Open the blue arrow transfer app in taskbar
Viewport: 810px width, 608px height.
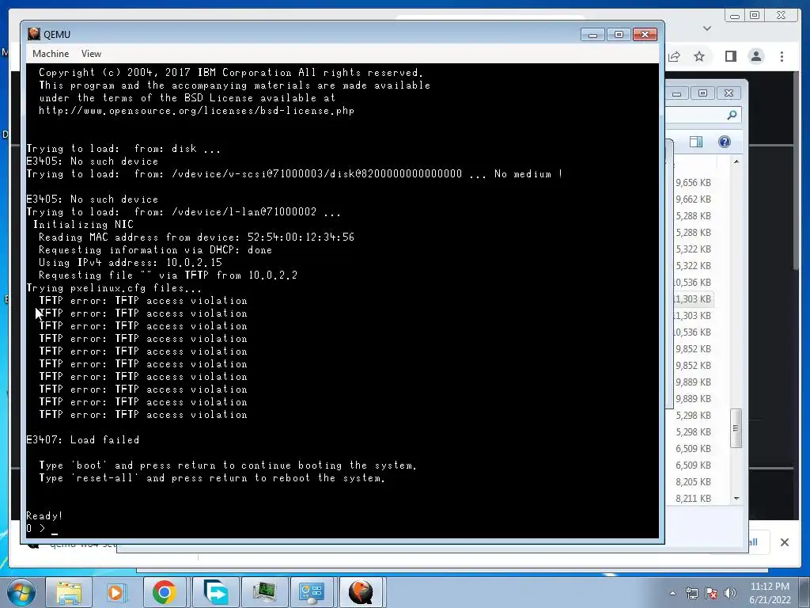click(215, 592)
